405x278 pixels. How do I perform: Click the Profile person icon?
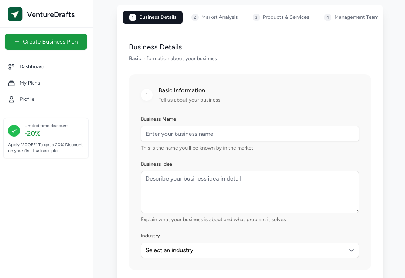(11, 99)
